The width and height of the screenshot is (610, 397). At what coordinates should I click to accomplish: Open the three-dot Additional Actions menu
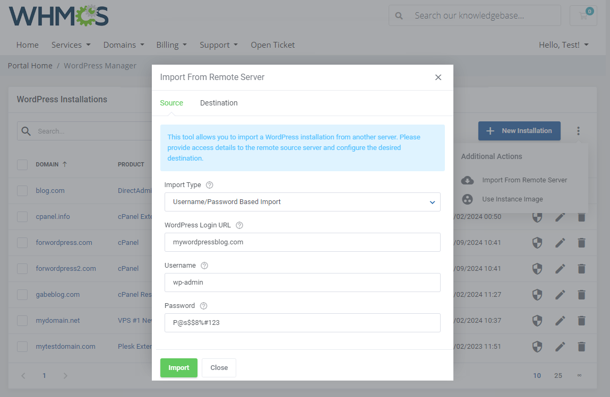point(578,131)
